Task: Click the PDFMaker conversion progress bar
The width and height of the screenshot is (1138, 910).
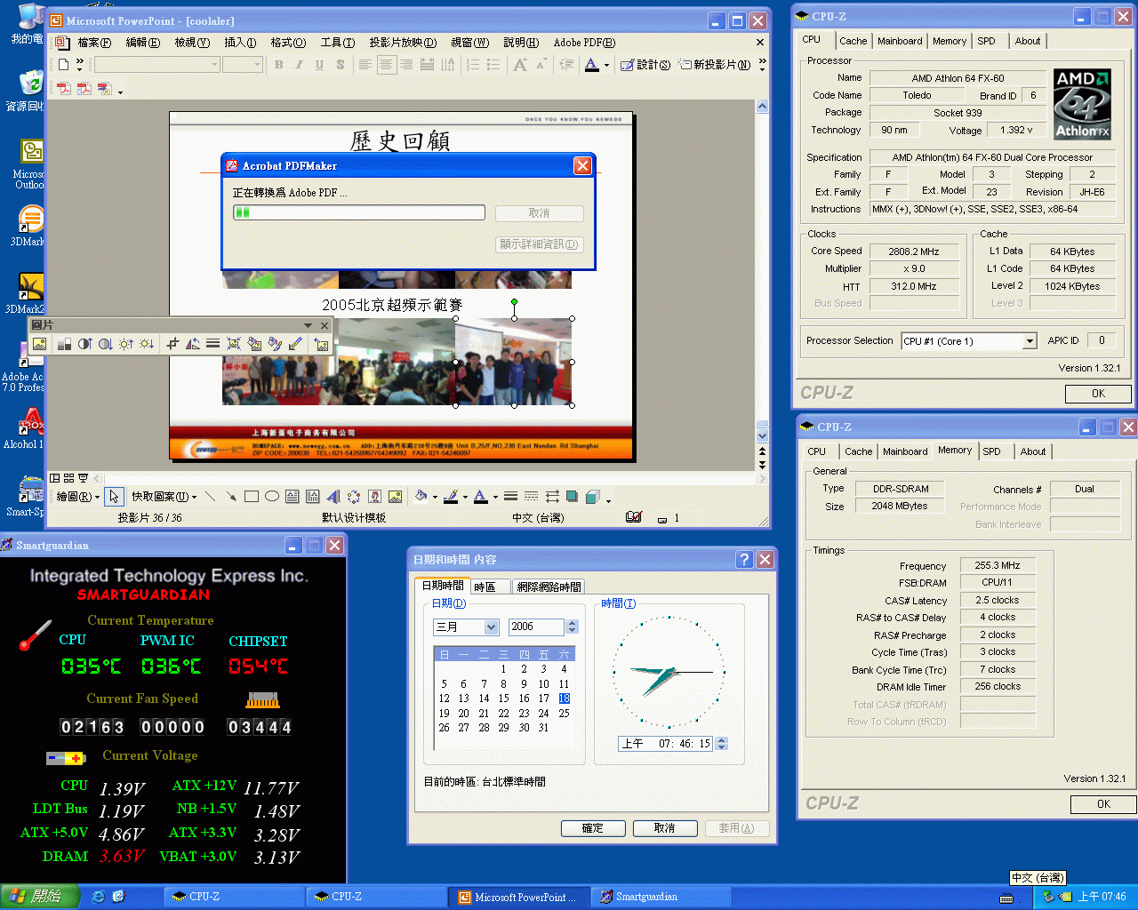Action: click(x=359, y=212)
